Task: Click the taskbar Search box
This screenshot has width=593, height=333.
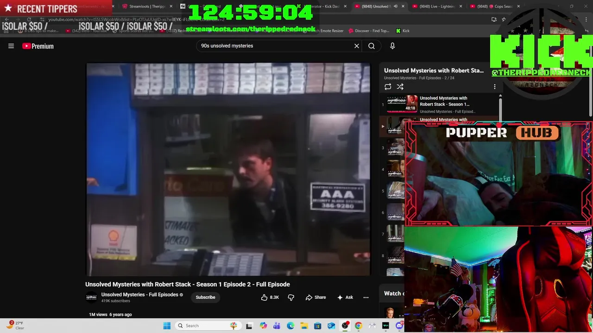Action: click(209, 326)
